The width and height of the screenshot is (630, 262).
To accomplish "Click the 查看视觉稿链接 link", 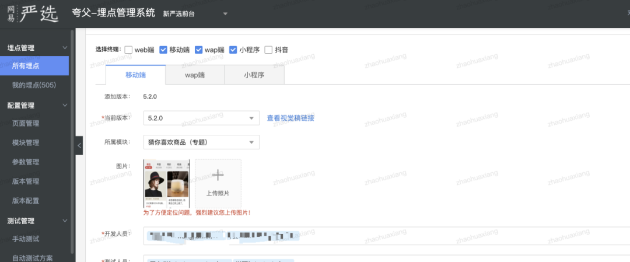I will 290,118.
